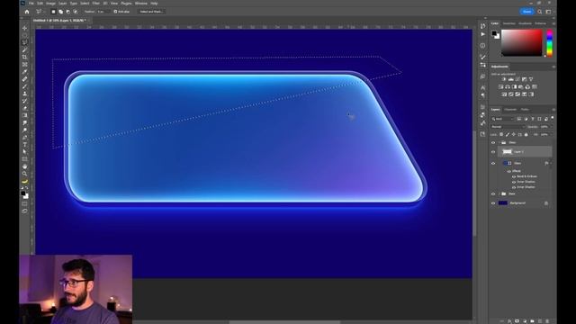Hide the Background layer
Screen dimensions: 576x324
click(493, 203)
